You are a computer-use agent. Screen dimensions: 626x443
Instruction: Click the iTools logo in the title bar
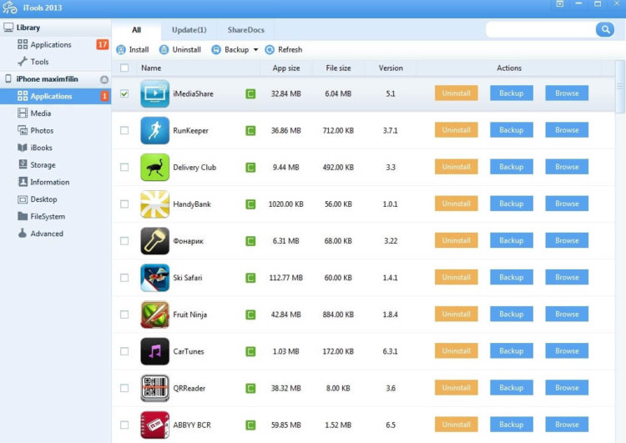[x=10, y=8]
